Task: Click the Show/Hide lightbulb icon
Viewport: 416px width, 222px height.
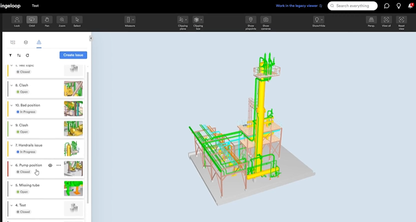Action: 317,20
